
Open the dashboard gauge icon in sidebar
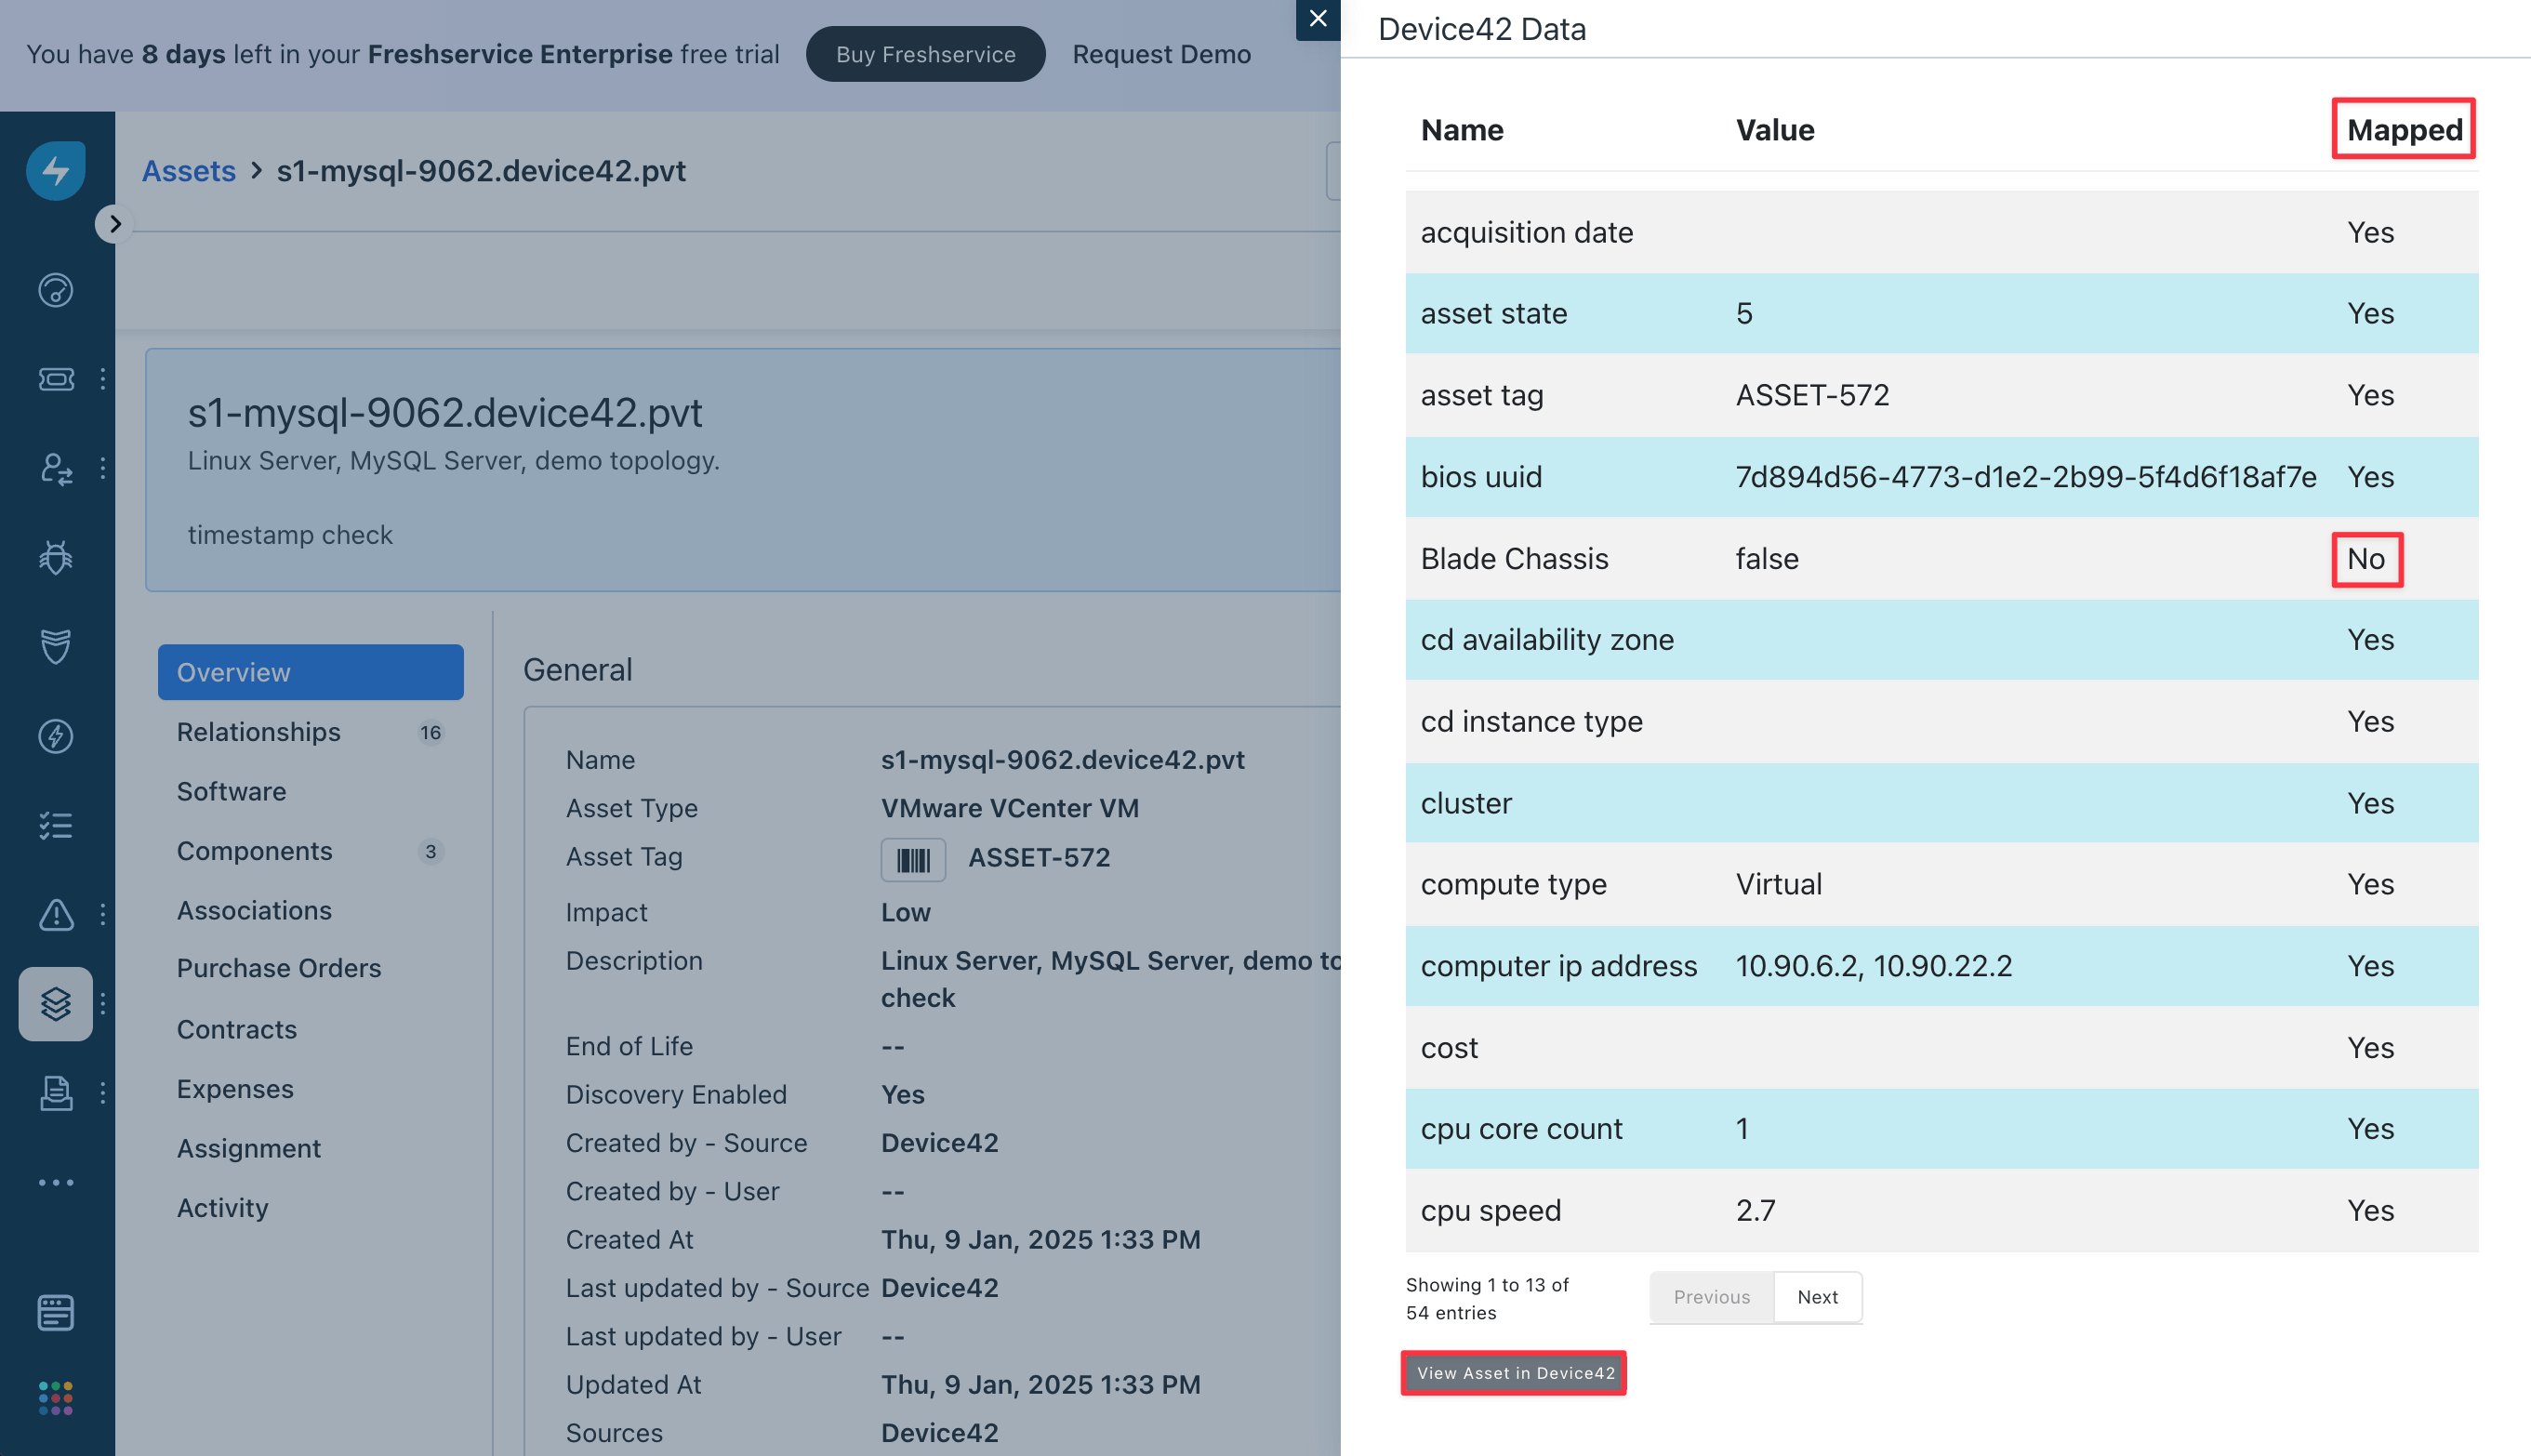click(56, 290)
